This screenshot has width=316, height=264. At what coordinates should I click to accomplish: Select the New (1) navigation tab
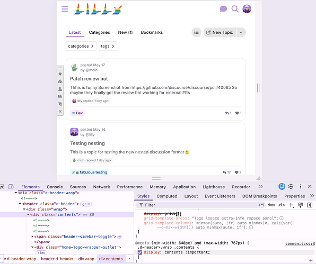pos(125,32)
